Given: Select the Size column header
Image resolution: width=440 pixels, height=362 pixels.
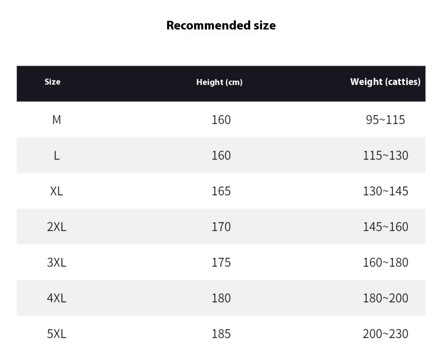Looking at the screenshot, I should [52, 82].
